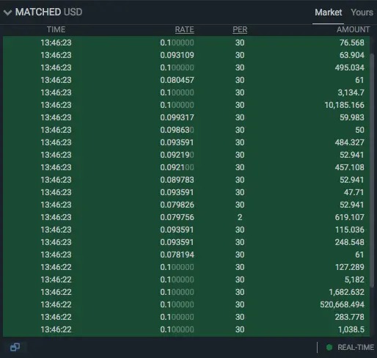The height and width of the screenshot is (358, 377).
Task: Select the row with period 2
Action: coord(186,217)
